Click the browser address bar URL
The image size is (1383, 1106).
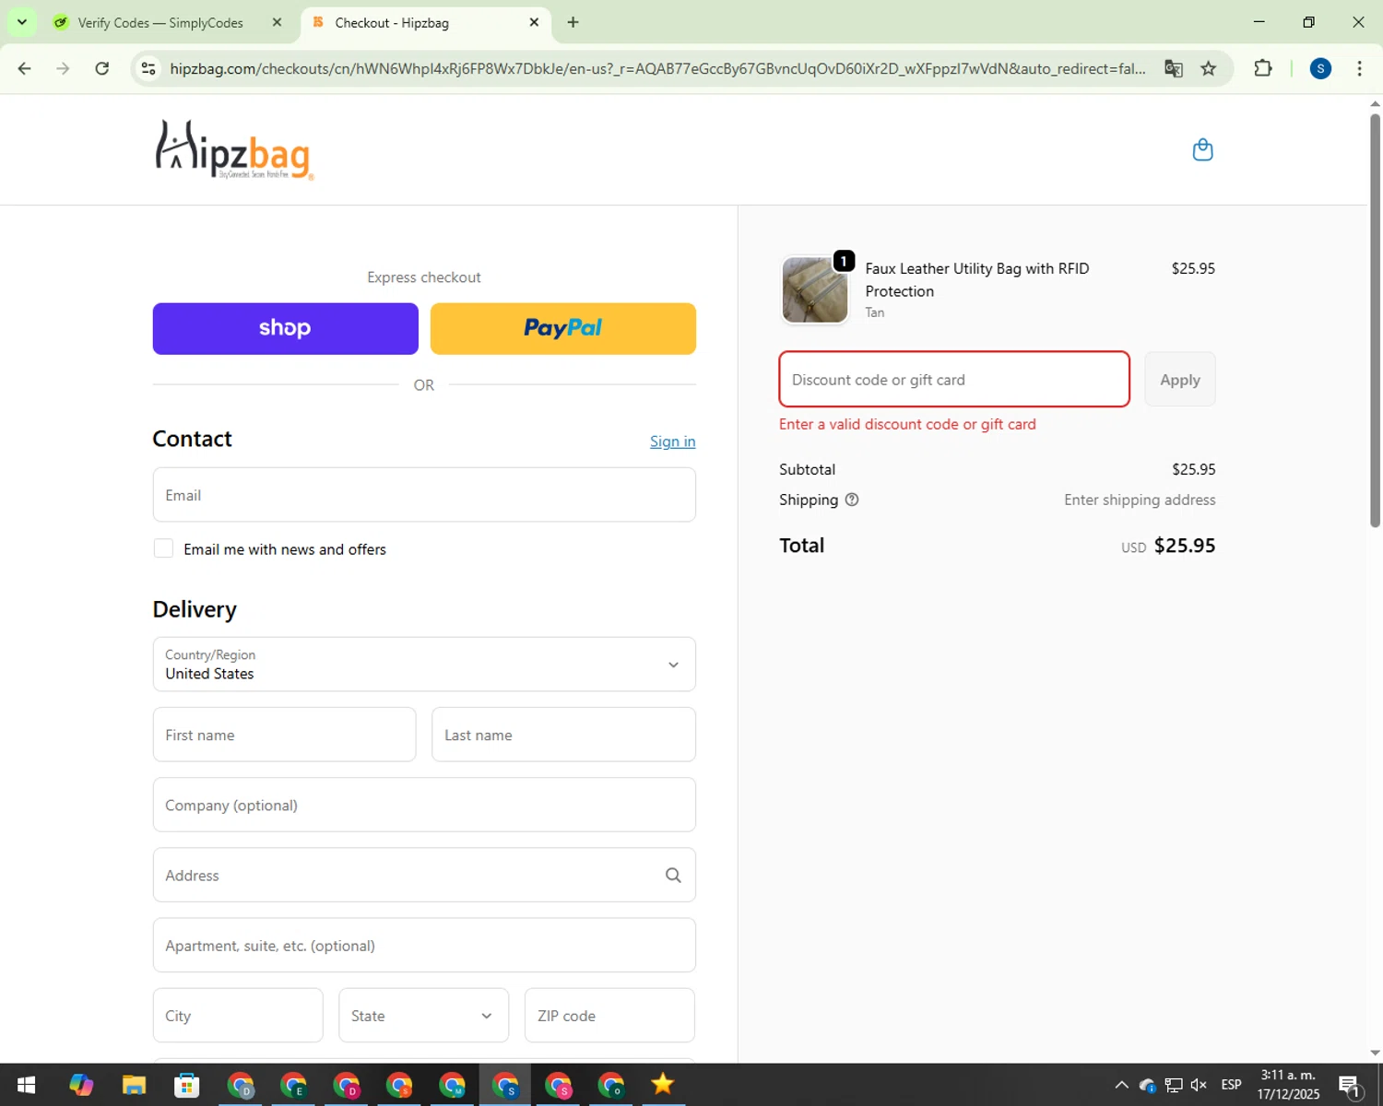657,68
